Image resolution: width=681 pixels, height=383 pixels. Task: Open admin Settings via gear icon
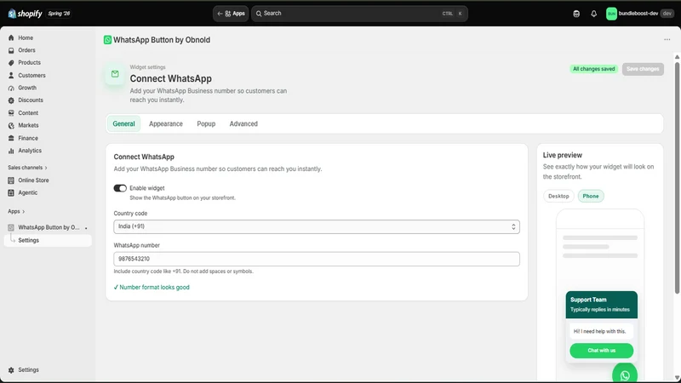click(x=11, y=370)
